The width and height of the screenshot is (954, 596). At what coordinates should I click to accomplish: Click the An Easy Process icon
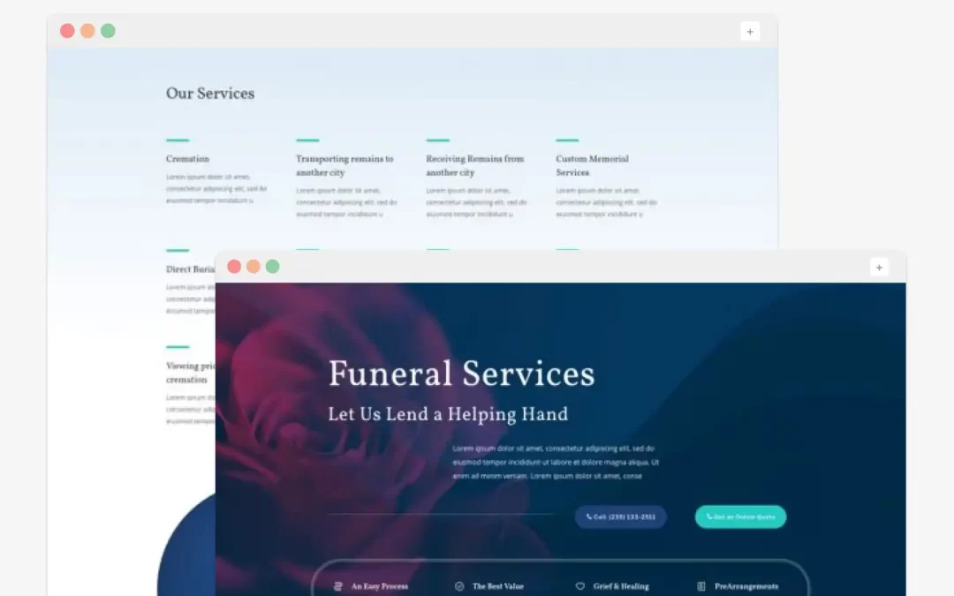pyautogui.click(x=337, y=586)
